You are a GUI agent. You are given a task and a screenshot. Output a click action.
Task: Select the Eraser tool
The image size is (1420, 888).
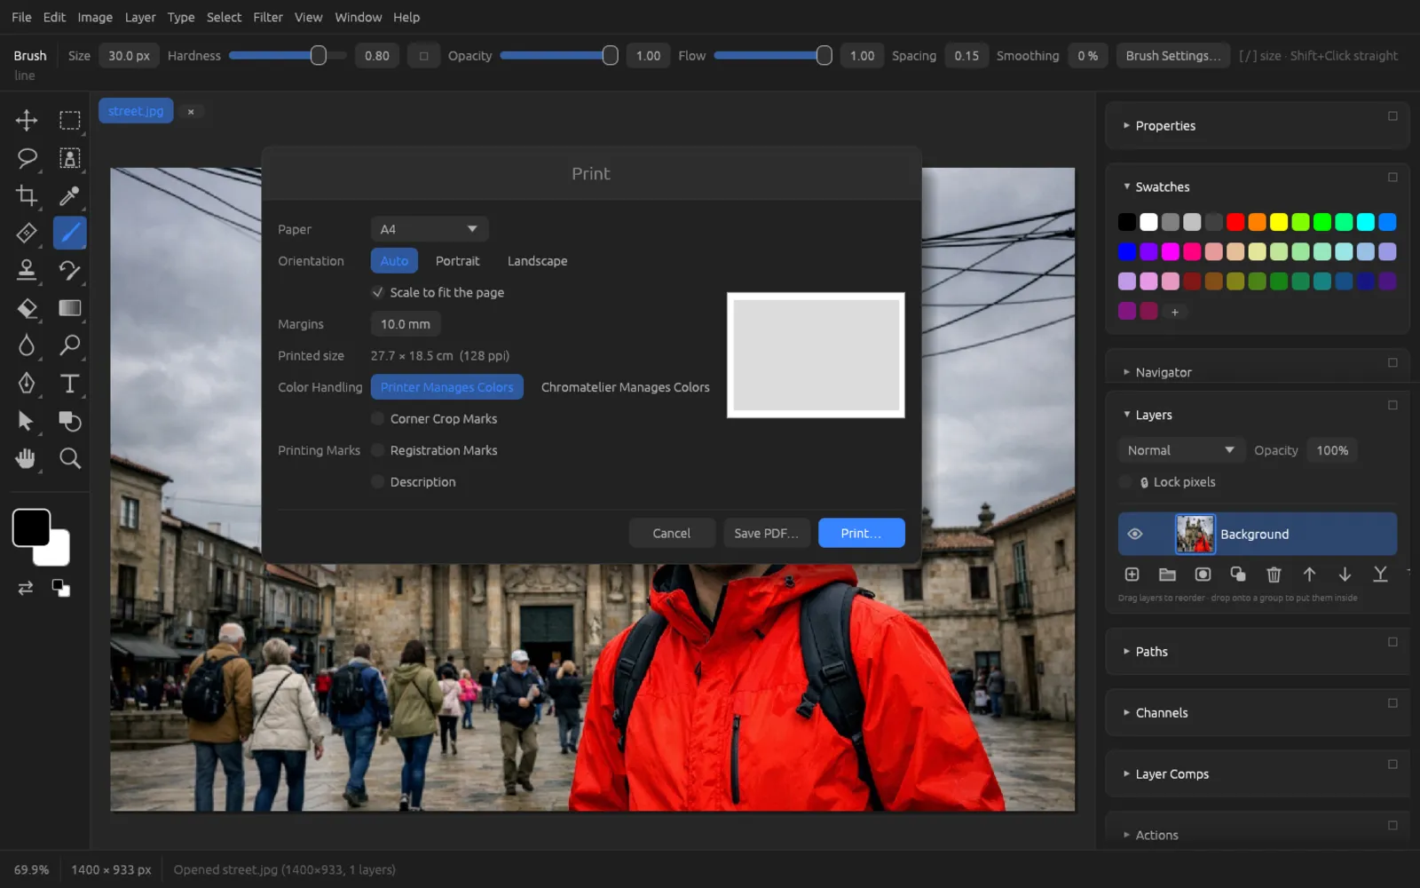click(x=27, y=308)
